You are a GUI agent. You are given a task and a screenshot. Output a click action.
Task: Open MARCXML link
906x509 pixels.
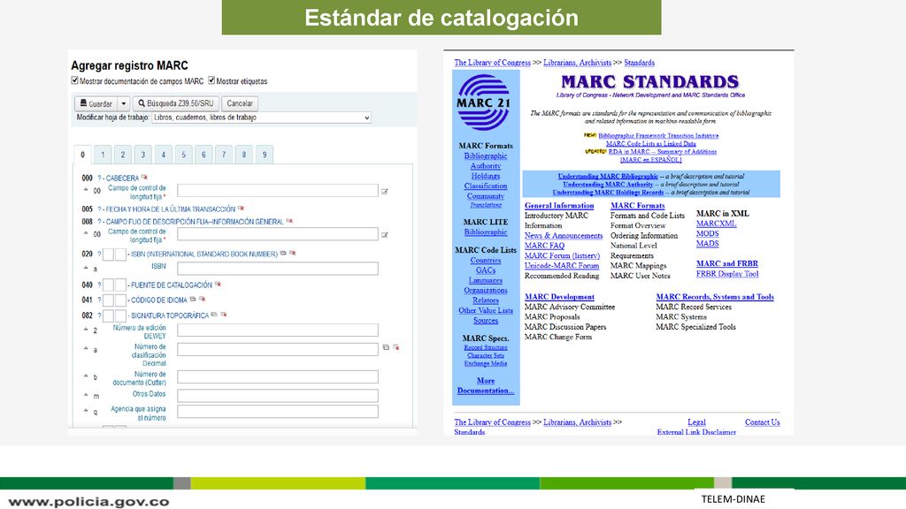pyautogui.click(x=716, y=224)
